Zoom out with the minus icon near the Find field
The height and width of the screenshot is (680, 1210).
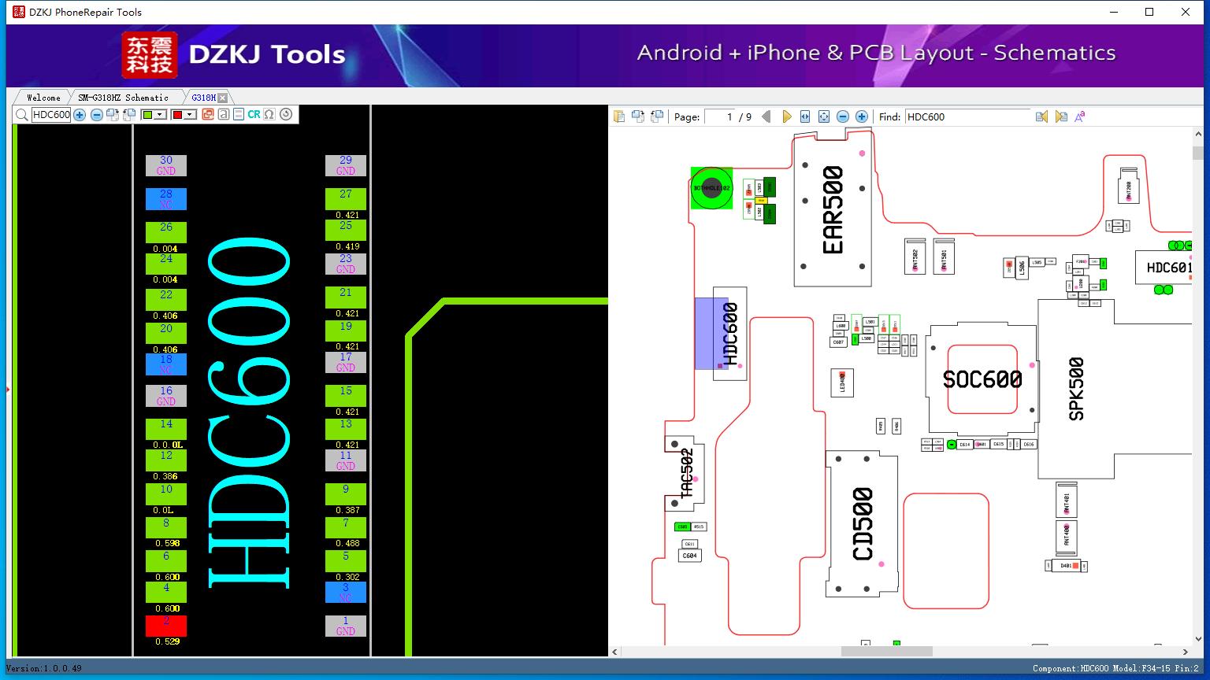coord(843,116)
